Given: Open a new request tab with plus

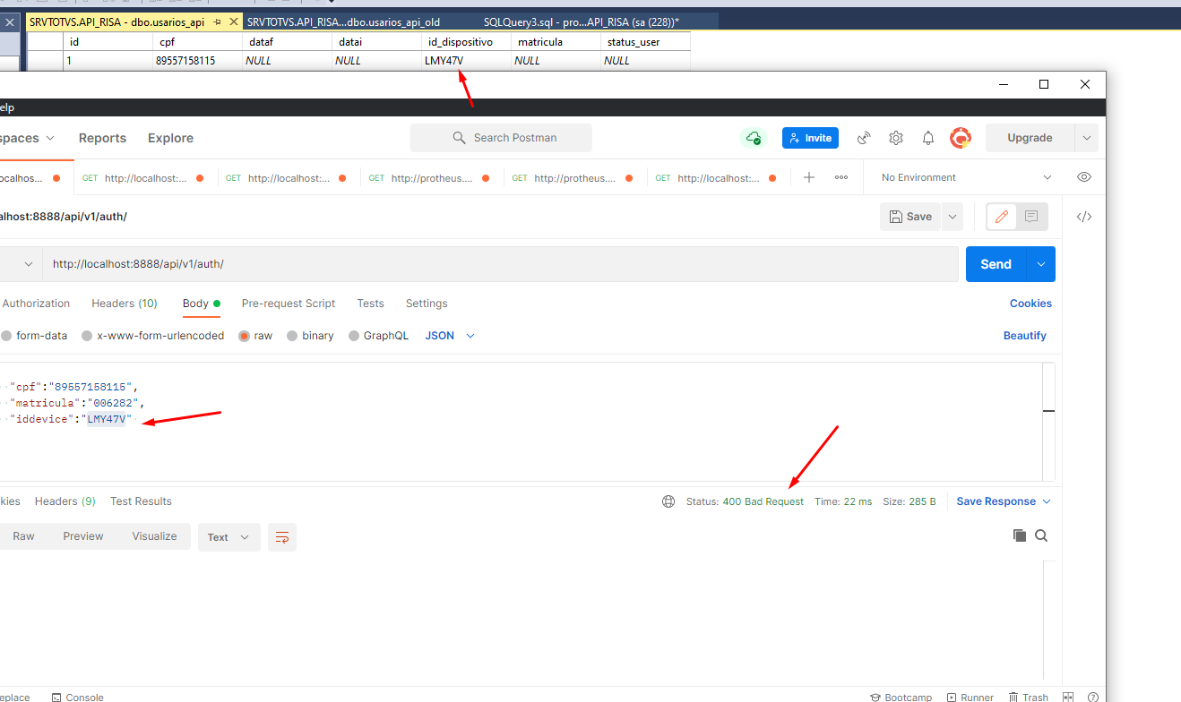Looking at the screenshot, I should 809,177.
